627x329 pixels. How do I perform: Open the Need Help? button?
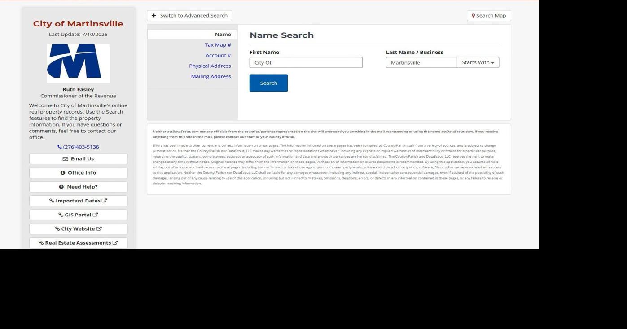[x=78, y=187]
